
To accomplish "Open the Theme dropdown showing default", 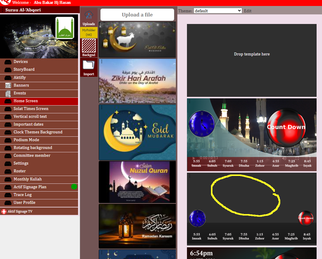I will pos(218,11).
